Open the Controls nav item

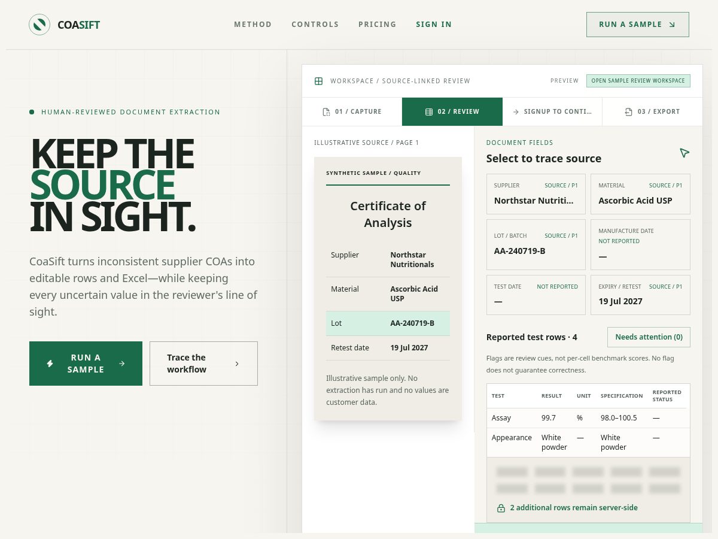point(315,25)
